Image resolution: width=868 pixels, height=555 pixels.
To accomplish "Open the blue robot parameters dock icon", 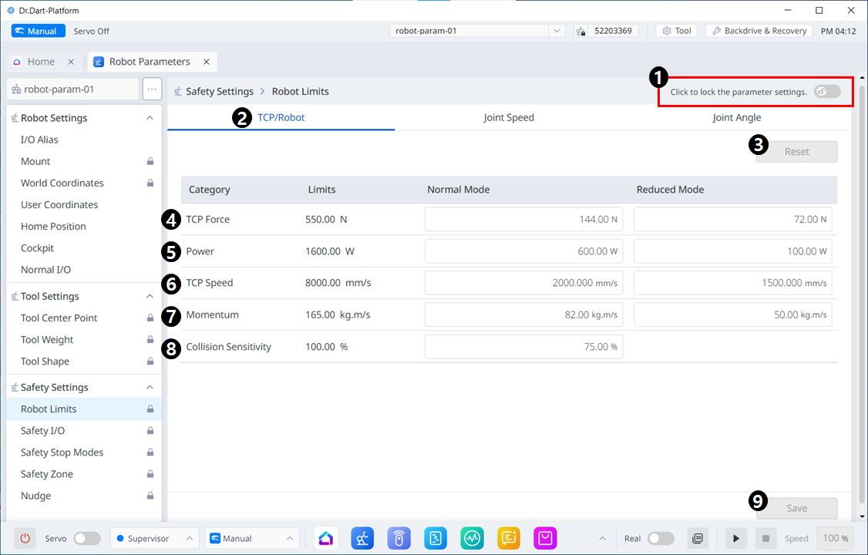I will [x=363, y=538].
